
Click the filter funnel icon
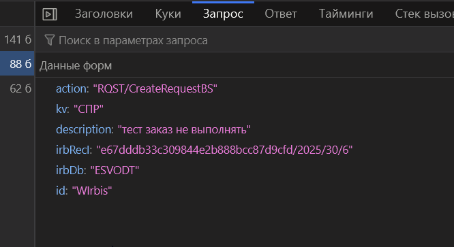point(50,40)
